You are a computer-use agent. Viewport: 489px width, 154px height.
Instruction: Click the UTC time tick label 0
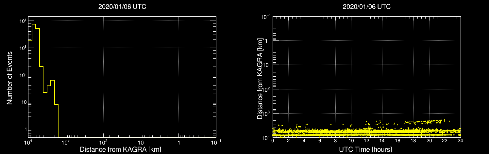click(273, 140)
